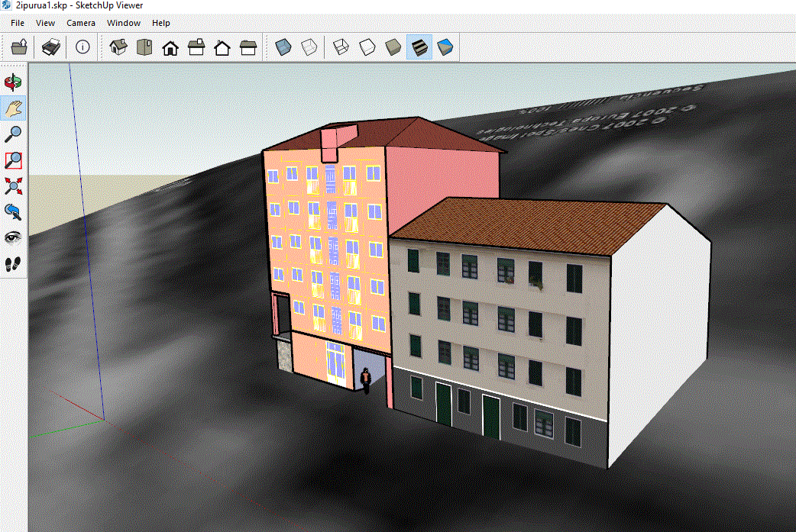Viewport: 796px width, 532px height.
Task: Activate the Walk footprints tool
Action: [14, 263]
